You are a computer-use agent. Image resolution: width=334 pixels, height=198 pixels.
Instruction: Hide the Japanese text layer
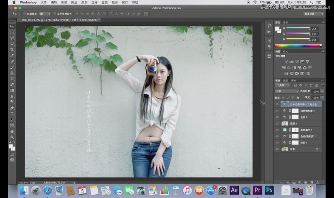(277, 104)
